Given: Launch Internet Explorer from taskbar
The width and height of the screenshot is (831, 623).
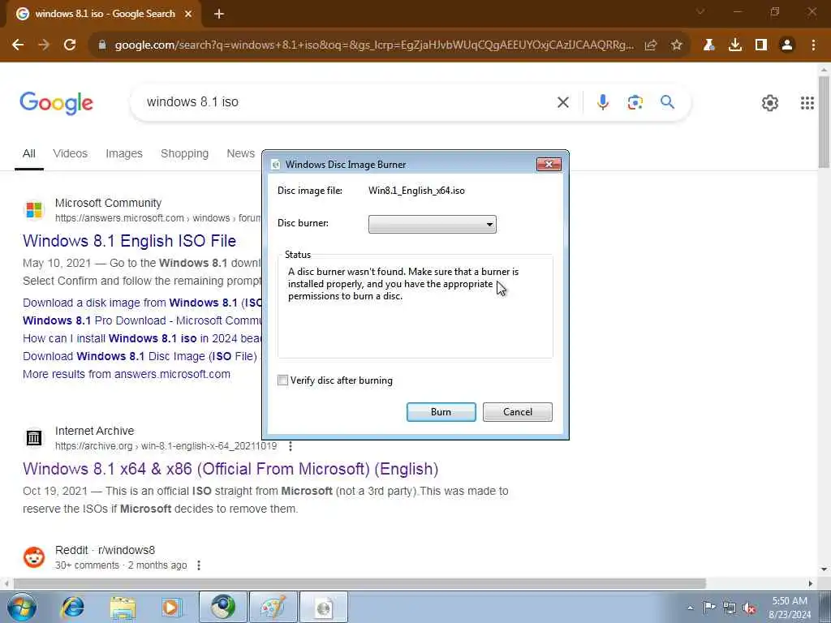Looking at the screenshot, I should point(72,607).
